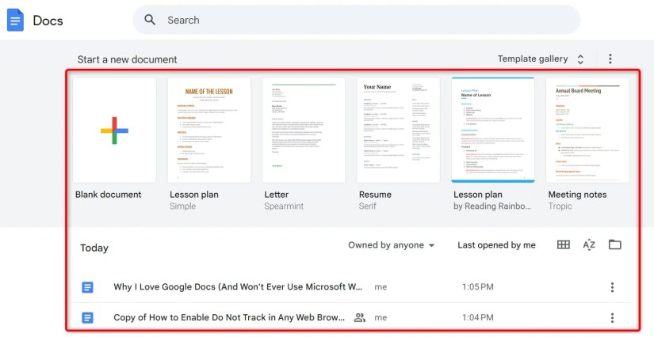Open 'Why I Love Google Docs' document

pyautogui.click(x=238, y=286)
